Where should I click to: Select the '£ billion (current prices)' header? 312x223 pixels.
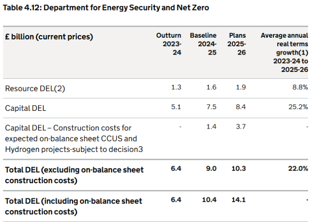click(49, 37)
